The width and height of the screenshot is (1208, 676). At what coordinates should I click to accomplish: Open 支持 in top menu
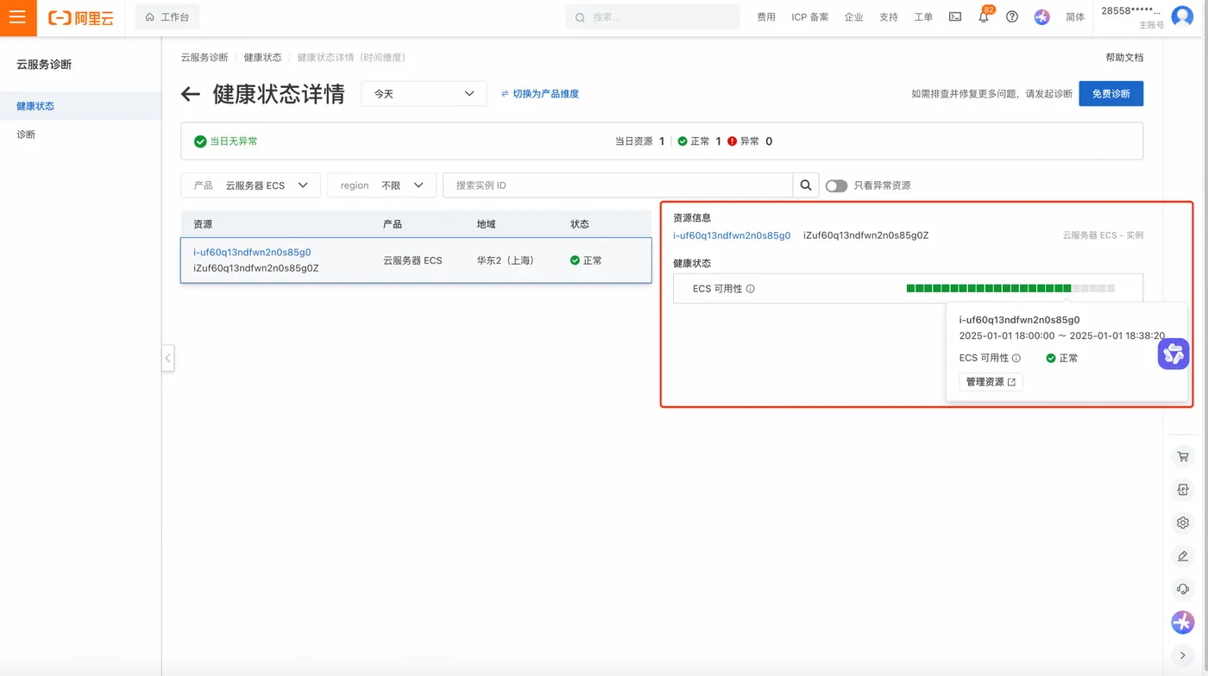click(x=889, y=17)
